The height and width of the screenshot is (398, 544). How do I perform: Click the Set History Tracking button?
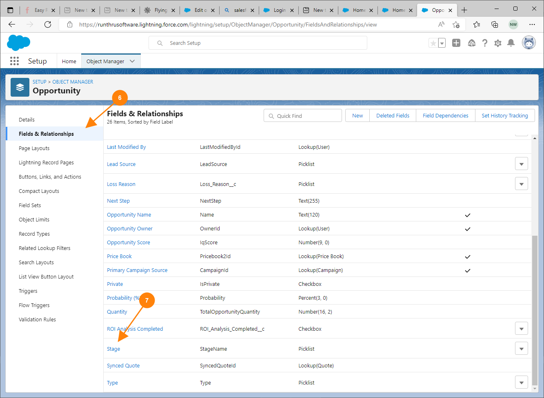tap(504, 116)
